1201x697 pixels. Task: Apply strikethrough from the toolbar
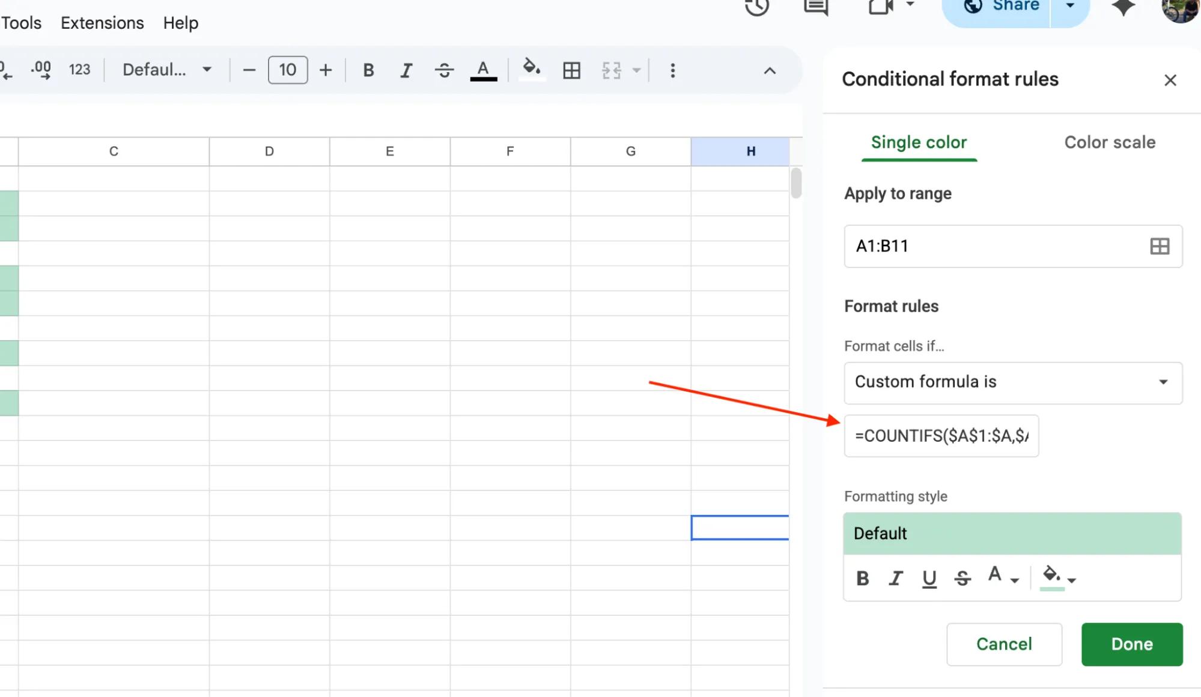click(x=445, y=70)
